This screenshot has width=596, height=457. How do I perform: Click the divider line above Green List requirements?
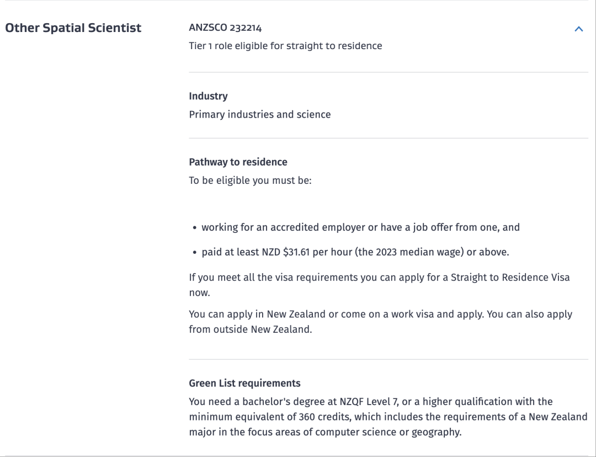click(389, 359)
